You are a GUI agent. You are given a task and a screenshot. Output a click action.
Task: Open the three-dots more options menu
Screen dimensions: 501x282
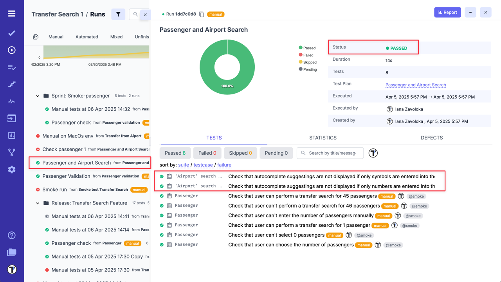470,13
